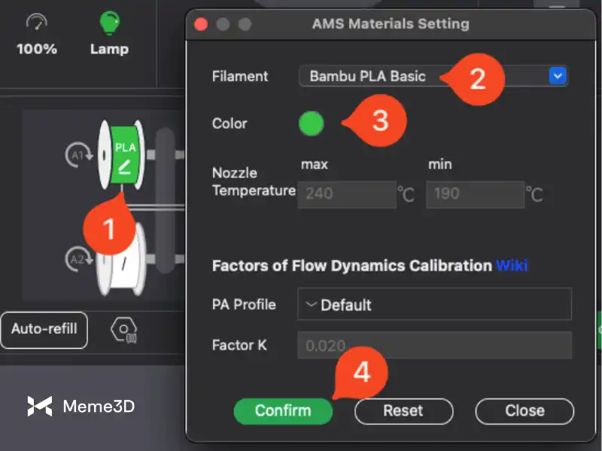Click the max nozzle temperature field
The width and height of the screenshot is (602, 451).
[347, 194]
